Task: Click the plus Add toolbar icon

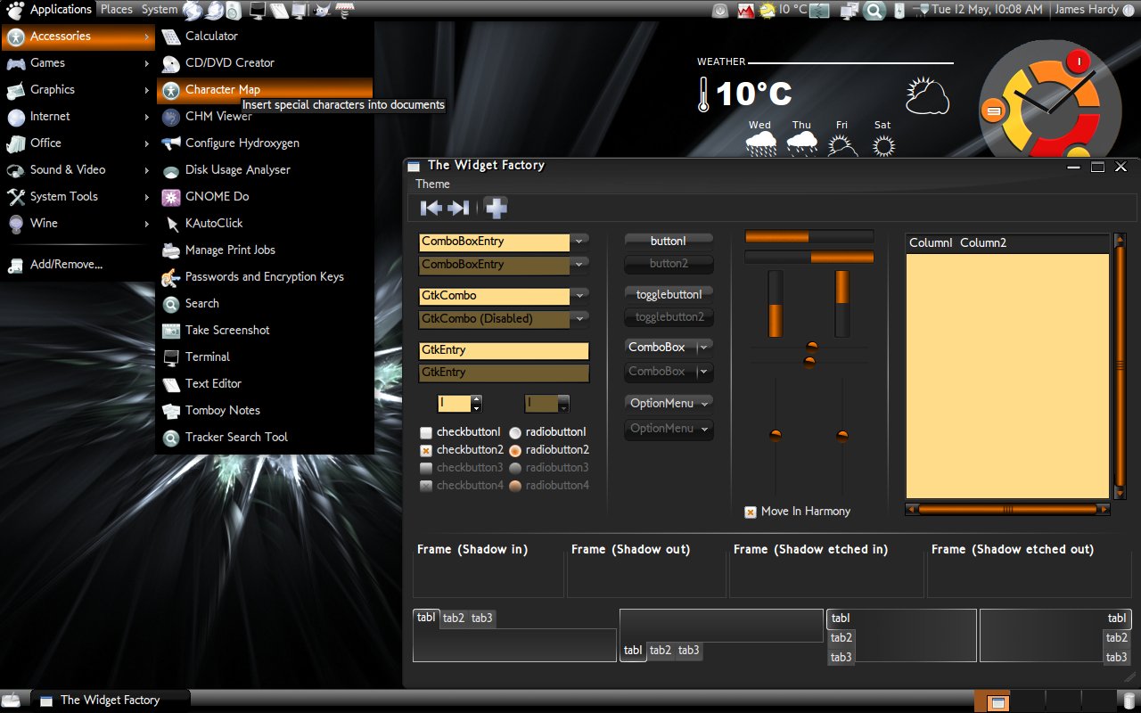Action: 497,208
